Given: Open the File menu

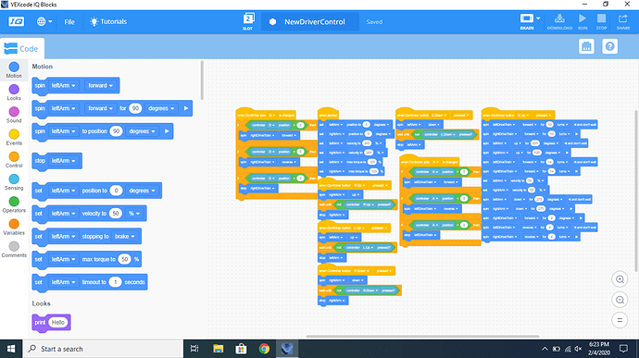Looking at the screenshot, I should pos(69,22).
